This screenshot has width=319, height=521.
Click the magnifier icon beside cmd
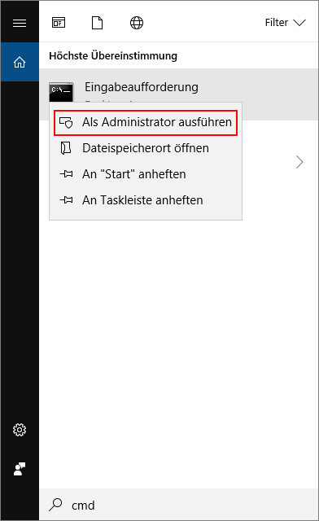(x=55, y=505)
